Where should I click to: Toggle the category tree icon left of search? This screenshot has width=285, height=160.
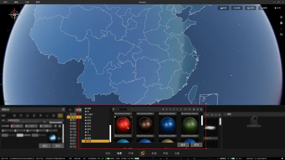coord(113,109)
